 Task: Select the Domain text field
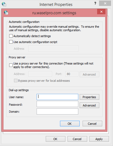pos(57,112)
